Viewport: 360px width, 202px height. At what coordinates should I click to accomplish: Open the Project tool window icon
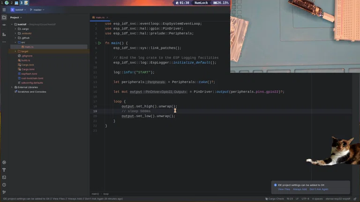[4, 17]
